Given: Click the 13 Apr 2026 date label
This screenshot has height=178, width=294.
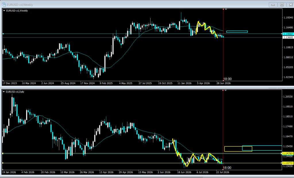Looking at the screenshot, I should point(106,172).
